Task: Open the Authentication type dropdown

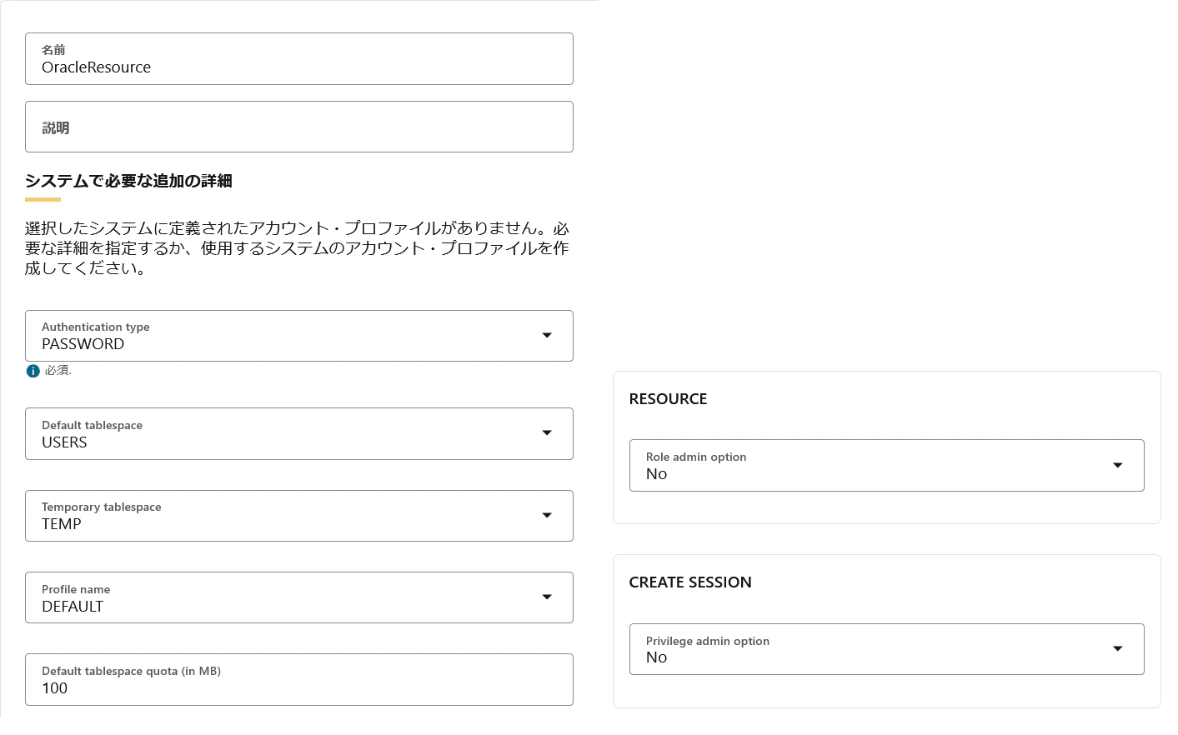Action: [x=299, y=336]
